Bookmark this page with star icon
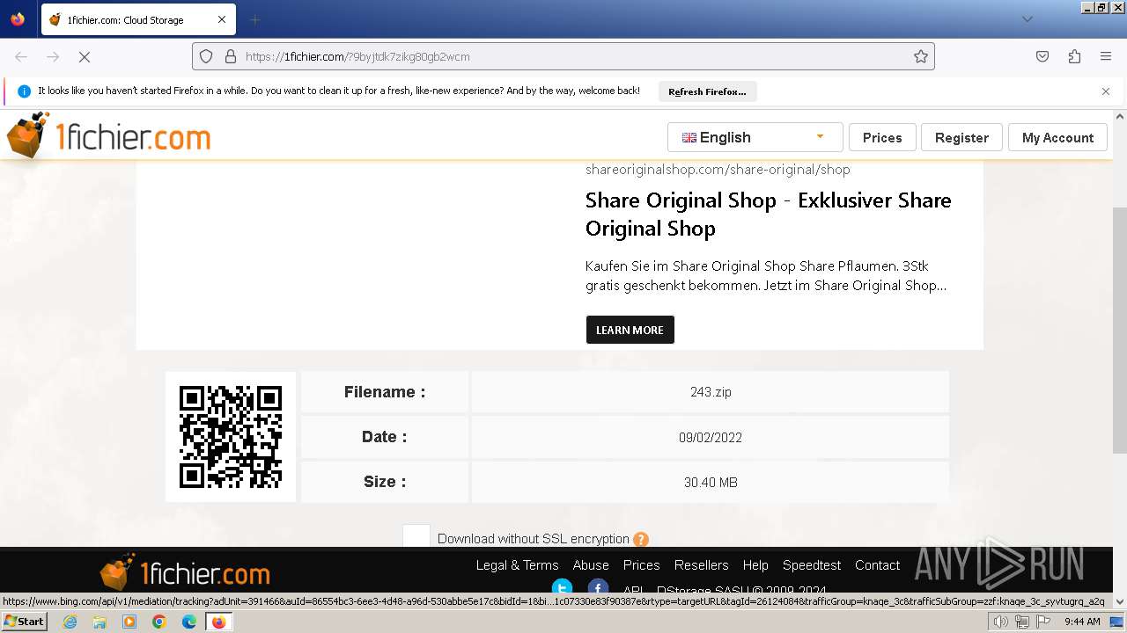 pyautogui.click(x=921, y=56)
